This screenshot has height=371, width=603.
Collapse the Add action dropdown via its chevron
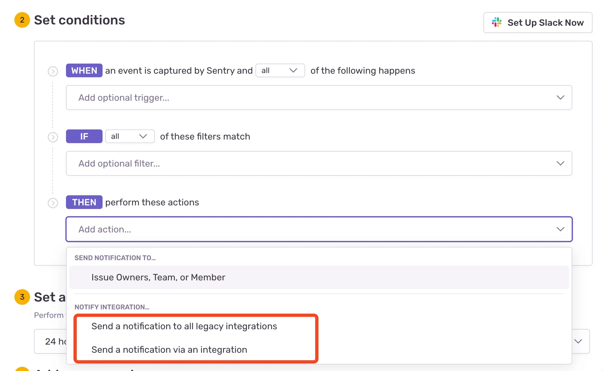[x=560, y=229]
